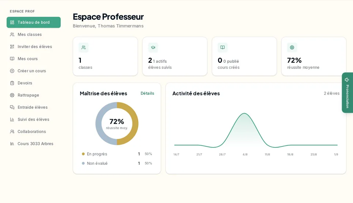Click the 25/8 axis date label

pyautogui.click(x=314, y=154)
